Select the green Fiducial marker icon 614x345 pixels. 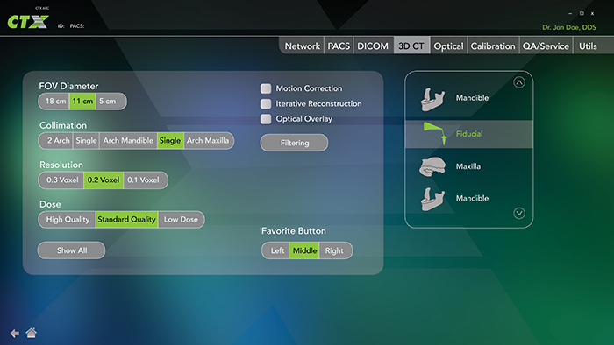pos(435,134)
